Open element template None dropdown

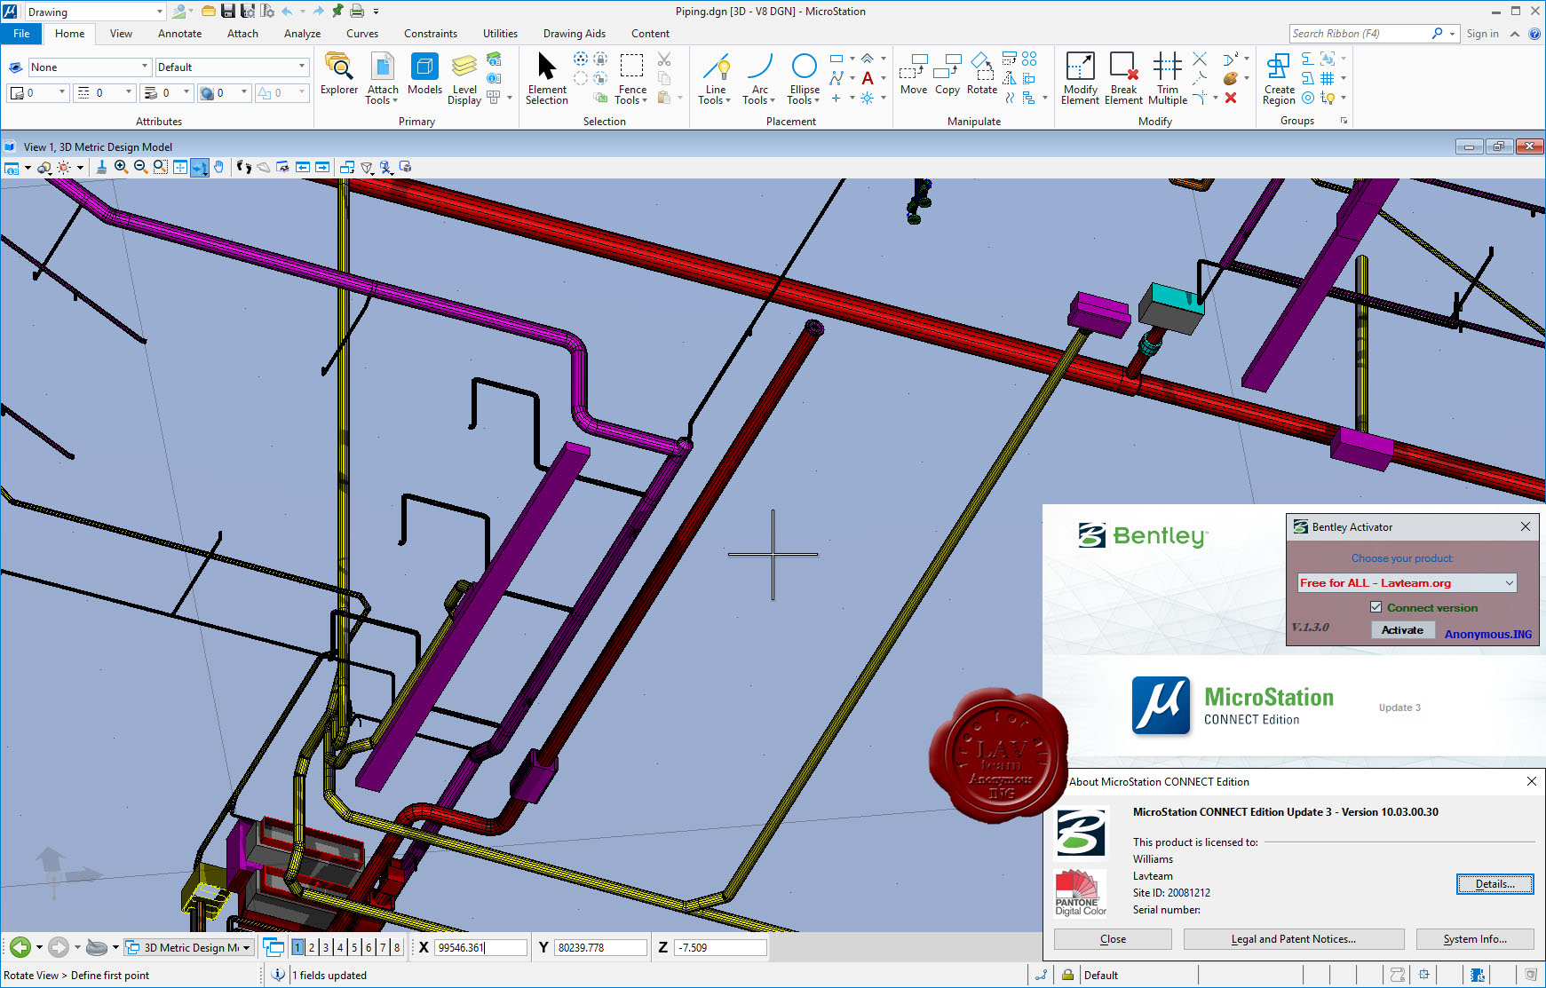89,67
